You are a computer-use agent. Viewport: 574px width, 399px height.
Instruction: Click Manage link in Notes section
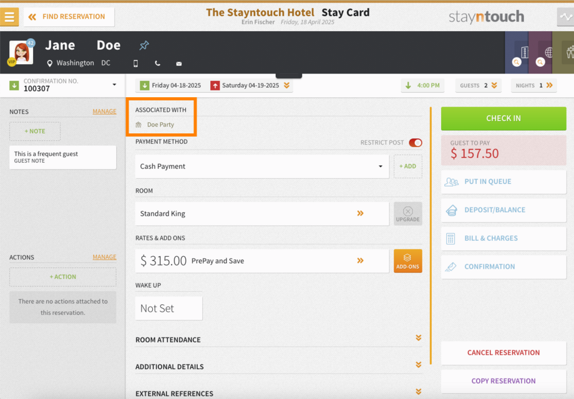[104, 112]
